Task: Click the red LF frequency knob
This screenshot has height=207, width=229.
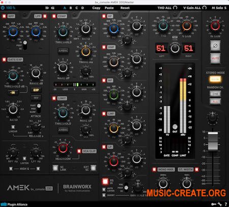Action: pos(113,162)
